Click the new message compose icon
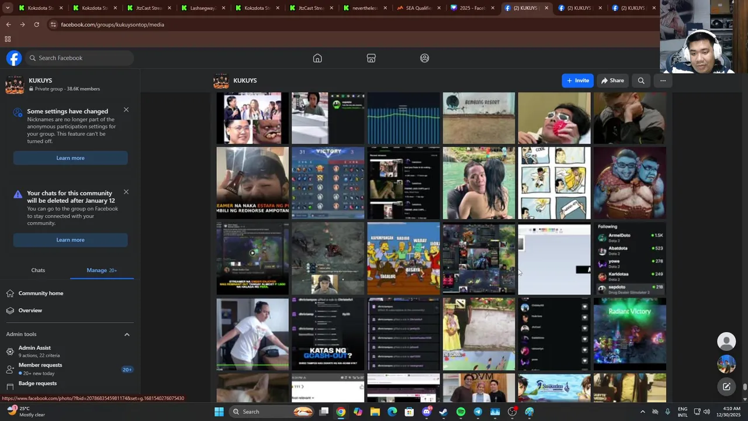This screenshot has height=421, width=748. 726,387
